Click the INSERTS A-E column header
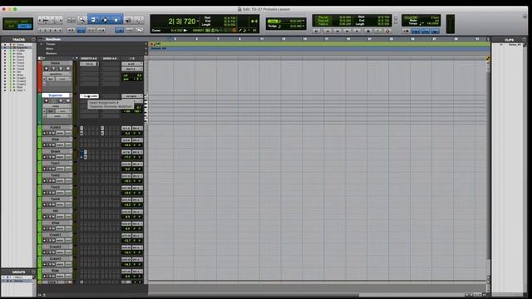The height and width of the screenshot is (299, 532). (89, 58)
